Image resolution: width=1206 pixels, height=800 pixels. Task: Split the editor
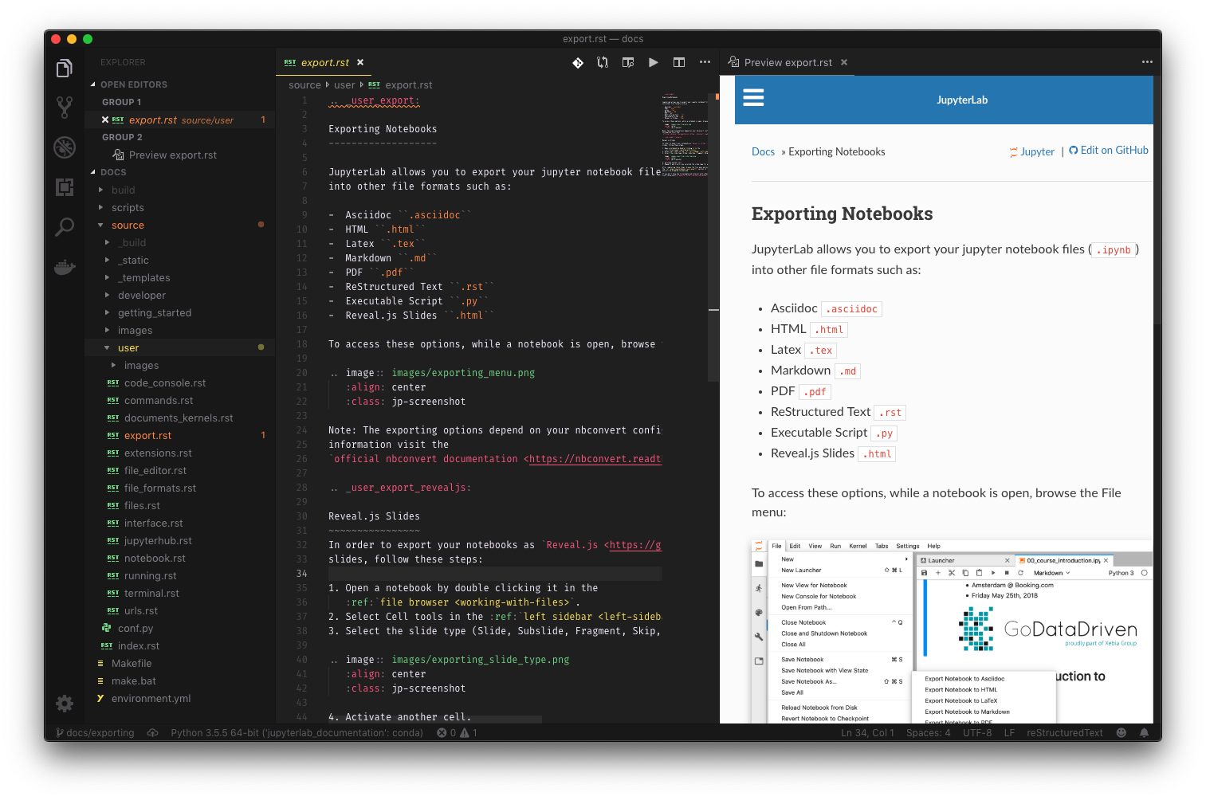point(679,62)
